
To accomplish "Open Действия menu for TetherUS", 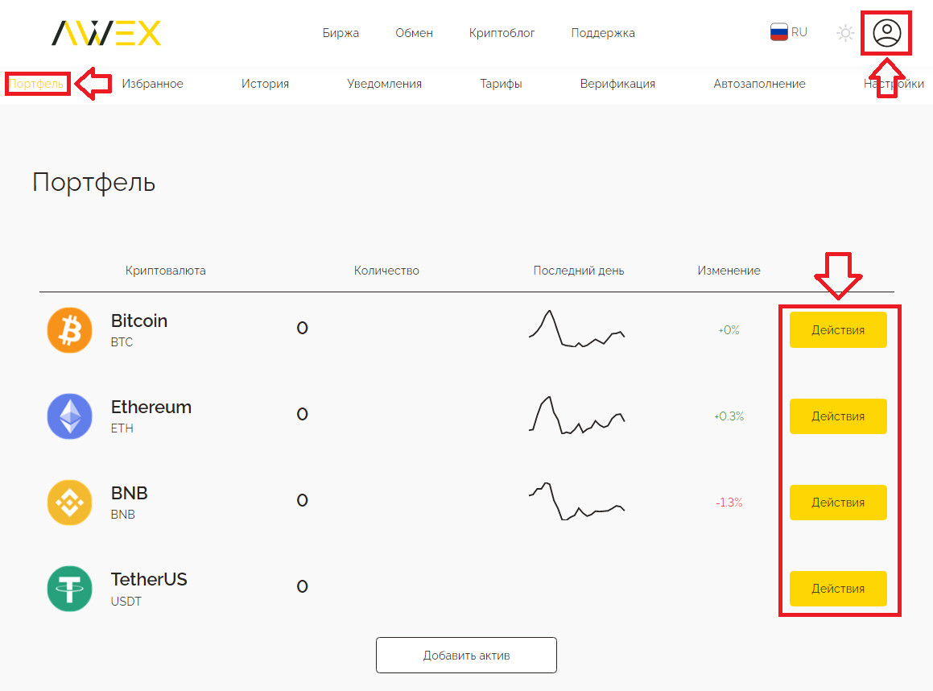I will tap(837, 589).
